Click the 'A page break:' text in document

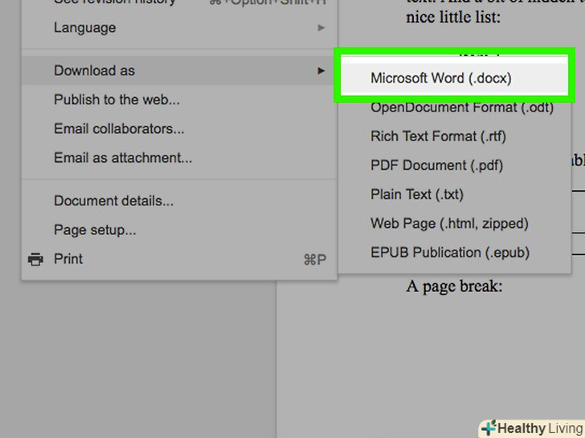(x=454, y=286)
